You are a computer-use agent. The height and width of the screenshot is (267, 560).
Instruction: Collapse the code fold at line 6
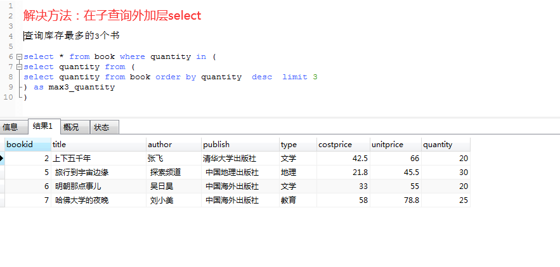pyautogui.click(x=19, y=56)
